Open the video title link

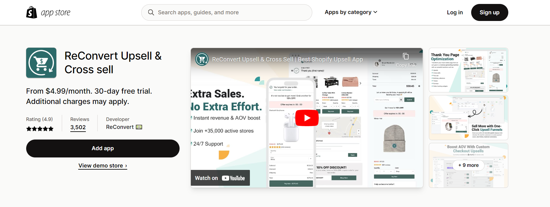pyautogui.click(x=287, y=59)
